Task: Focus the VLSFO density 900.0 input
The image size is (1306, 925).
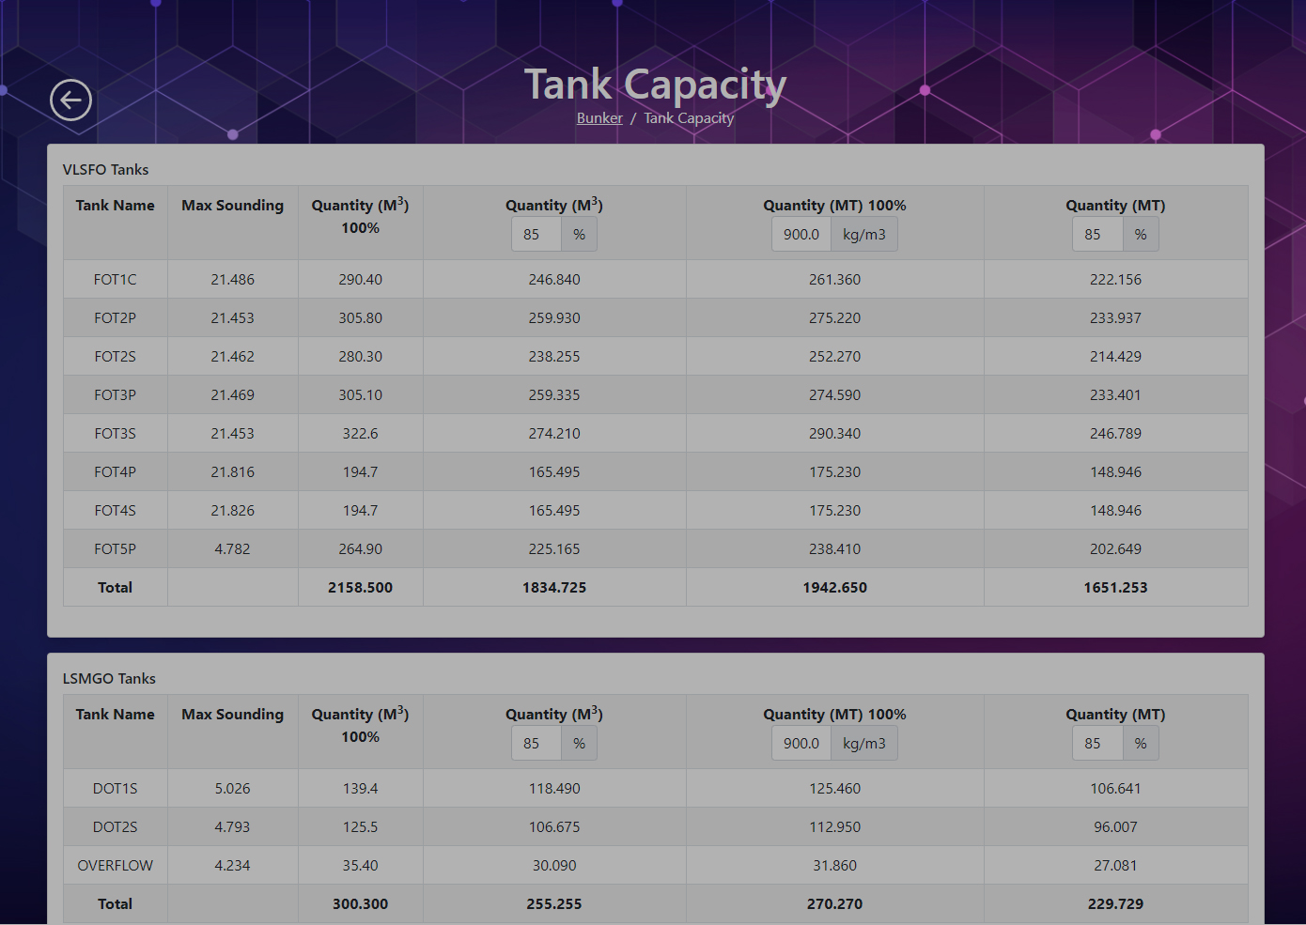Action: coord(801,235)
